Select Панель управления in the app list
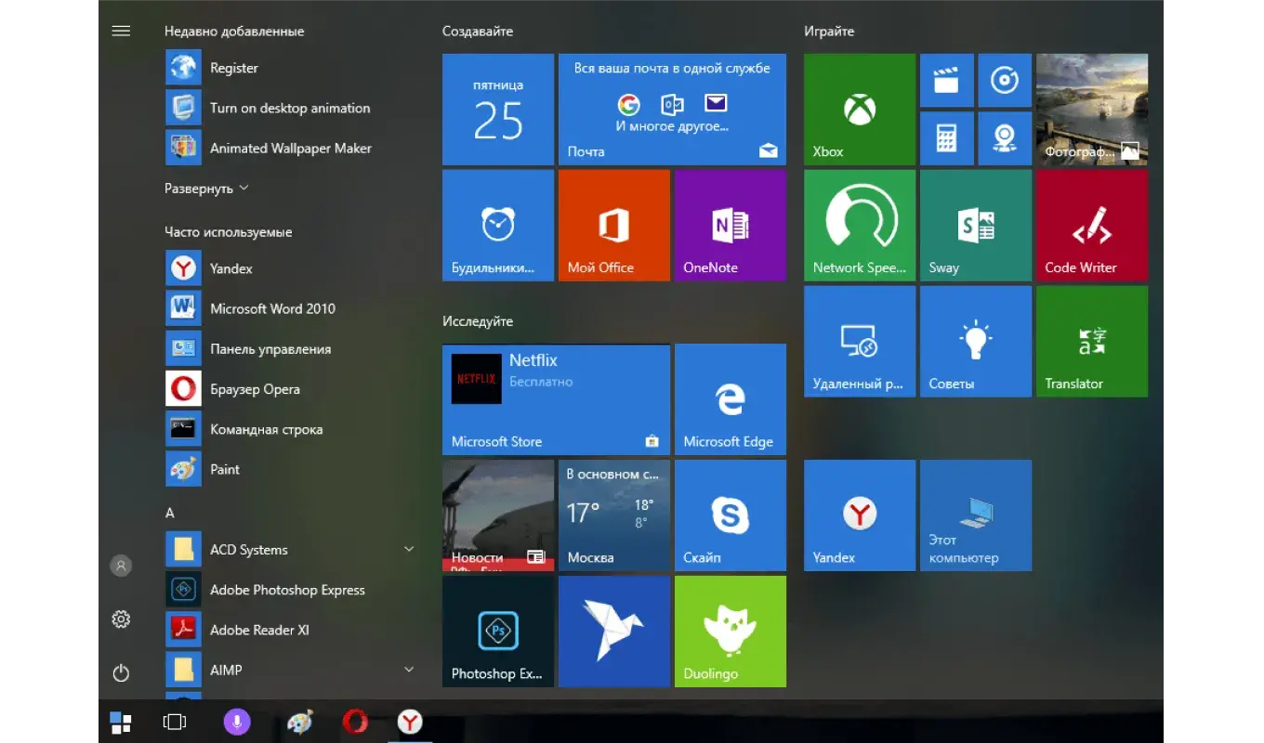1264x743 pixels. 270,349
